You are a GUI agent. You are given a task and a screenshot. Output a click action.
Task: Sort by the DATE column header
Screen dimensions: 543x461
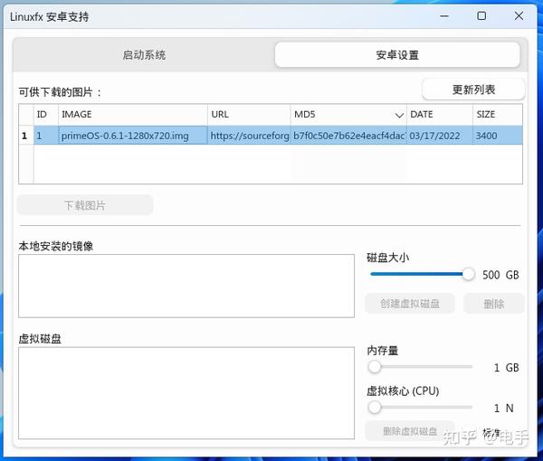pyautogui.click(x=440, y=115)
